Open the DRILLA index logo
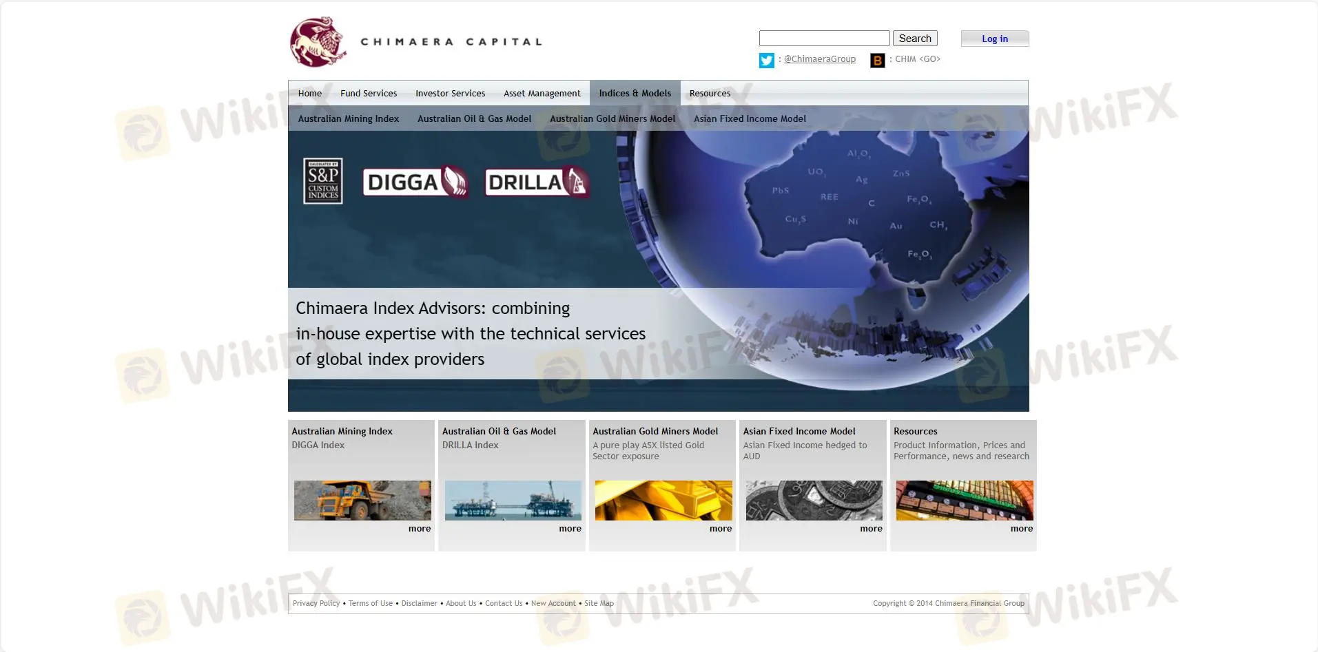1318x652 pixels. point(536,182)
